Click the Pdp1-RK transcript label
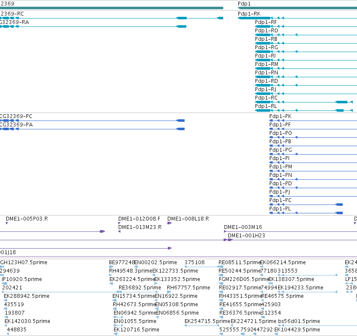 pyautogui.click(x=249, y=14)
